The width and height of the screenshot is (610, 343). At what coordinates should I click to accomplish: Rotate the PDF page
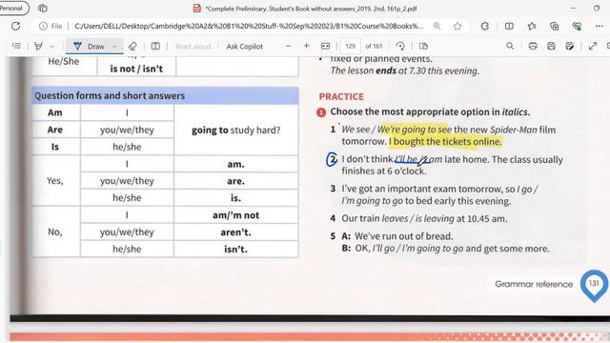coord(400,46)
